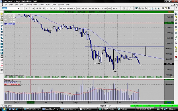
Task: Select the monthly M interval
Action: point(54,8)
